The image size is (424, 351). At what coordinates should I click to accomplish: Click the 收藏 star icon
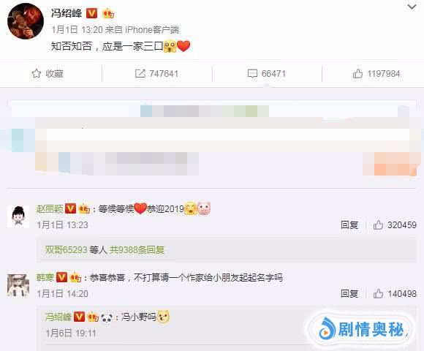(37, 74)
